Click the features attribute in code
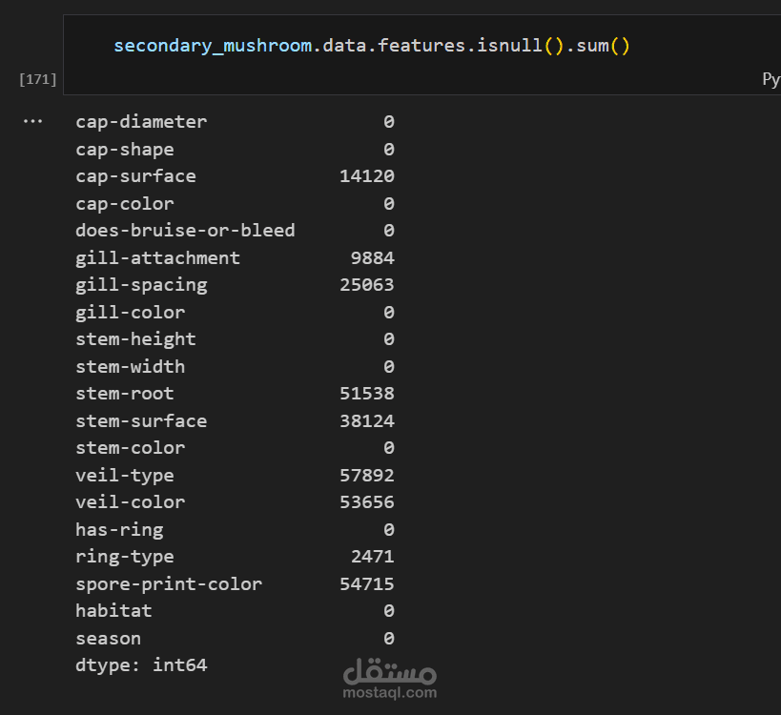The image size is (781, 715). coord(421,46)
